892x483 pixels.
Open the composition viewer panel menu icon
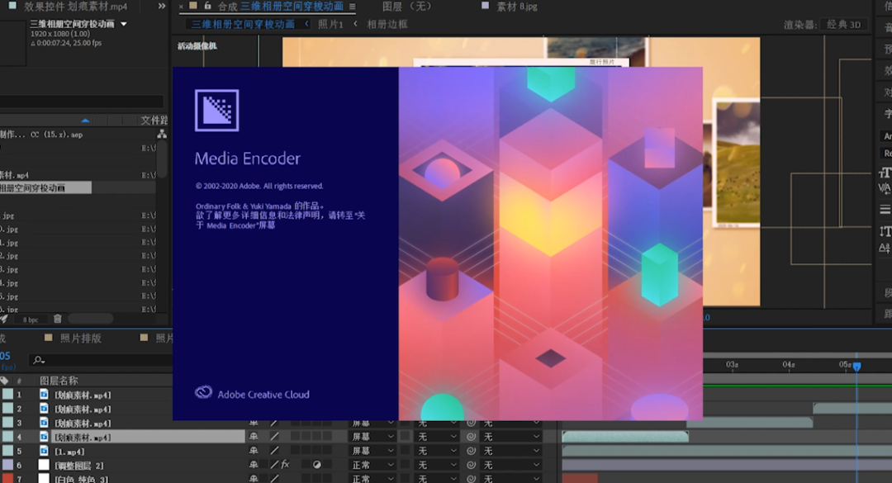click(x=352, y=7)
